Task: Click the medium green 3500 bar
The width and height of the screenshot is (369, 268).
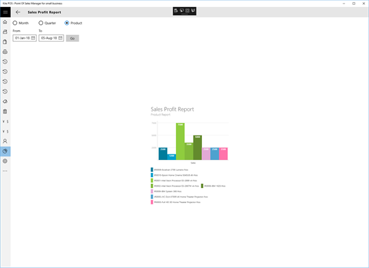Action: (x=189, y=151)
